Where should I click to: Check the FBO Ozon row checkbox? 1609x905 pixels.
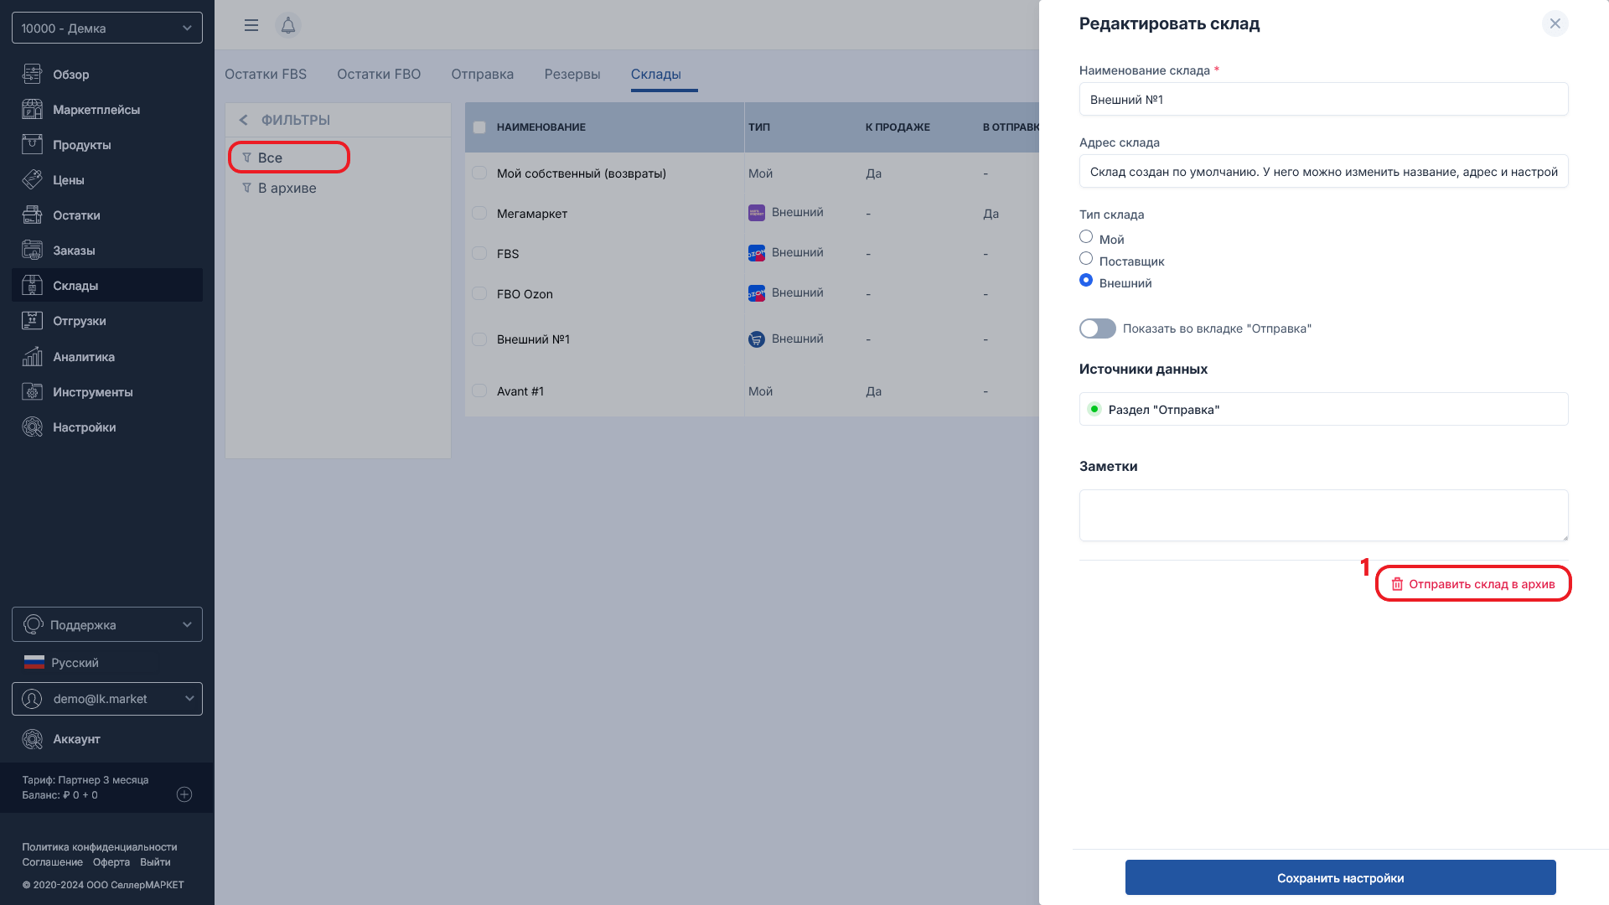click(x=479, y=293)
